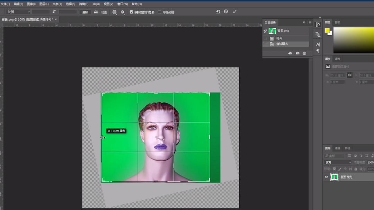Open the collapsed 3D/notes panel icon
Screen dimensions: 374x210
(318, 35)
